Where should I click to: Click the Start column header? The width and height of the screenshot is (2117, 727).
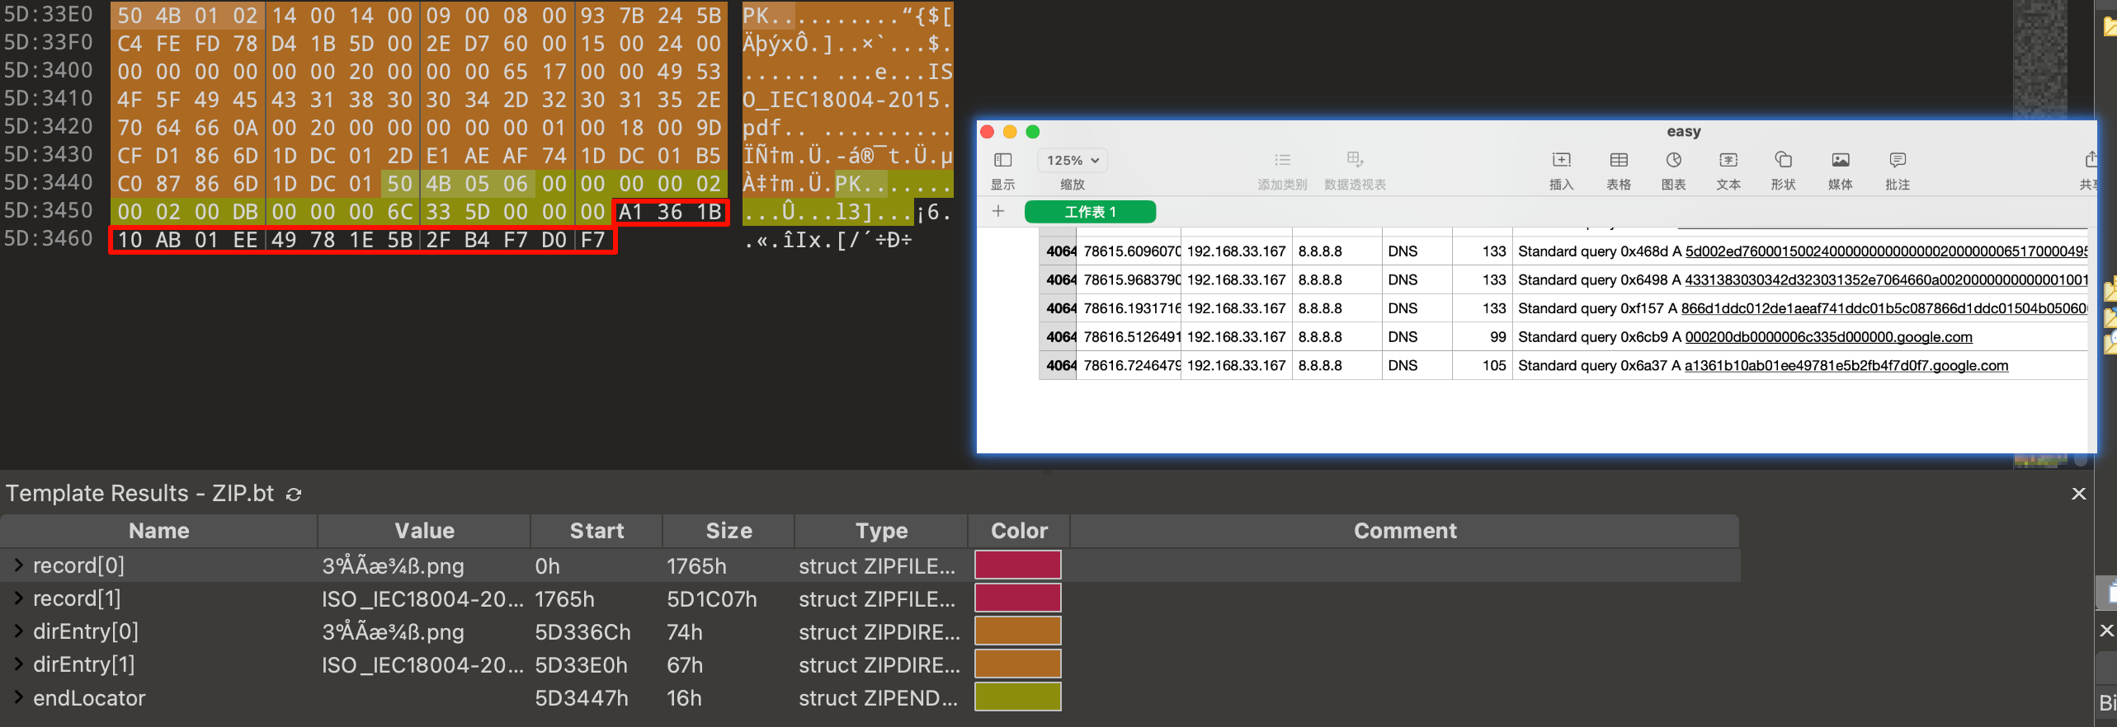596,531
